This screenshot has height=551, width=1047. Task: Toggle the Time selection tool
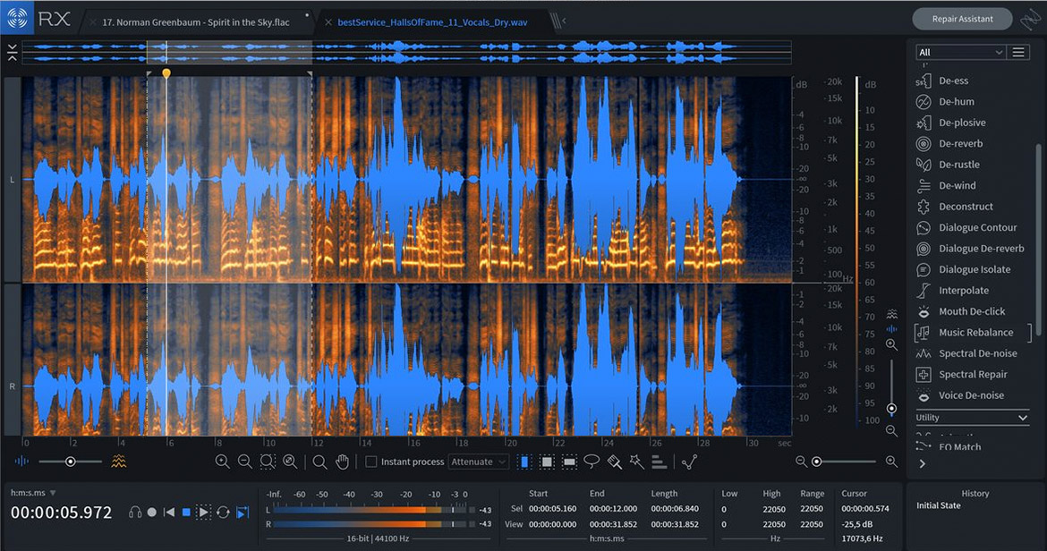coord(524,462)
